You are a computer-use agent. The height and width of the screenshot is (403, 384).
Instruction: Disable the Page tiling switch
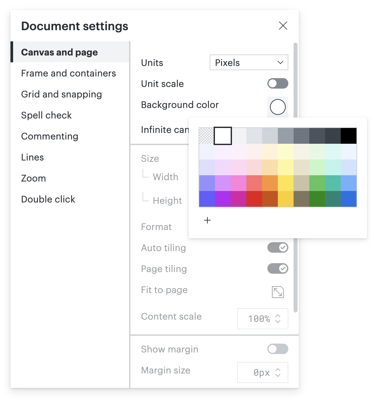[278, 268]
